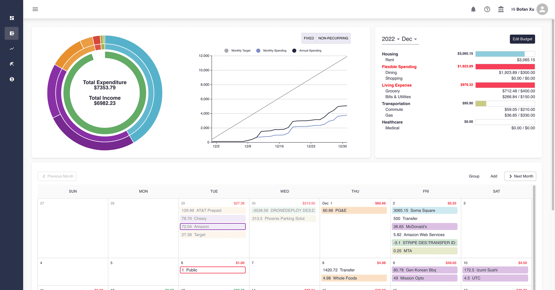Image resolution: width=555 pixels, height=290 pixels.
Task: Open the 49 Mission Opto transaction
Action: pos(425,278)
